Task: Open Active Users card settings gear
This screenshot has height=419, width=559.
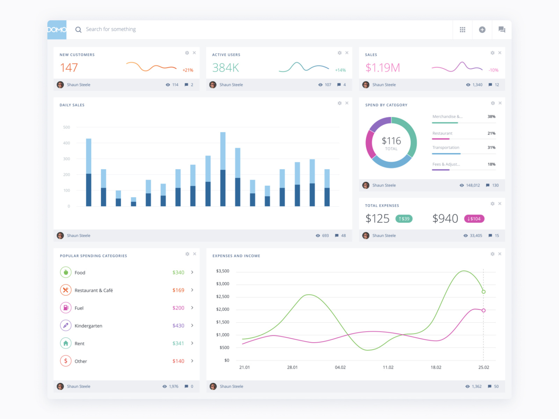Action: pos(340,53)
